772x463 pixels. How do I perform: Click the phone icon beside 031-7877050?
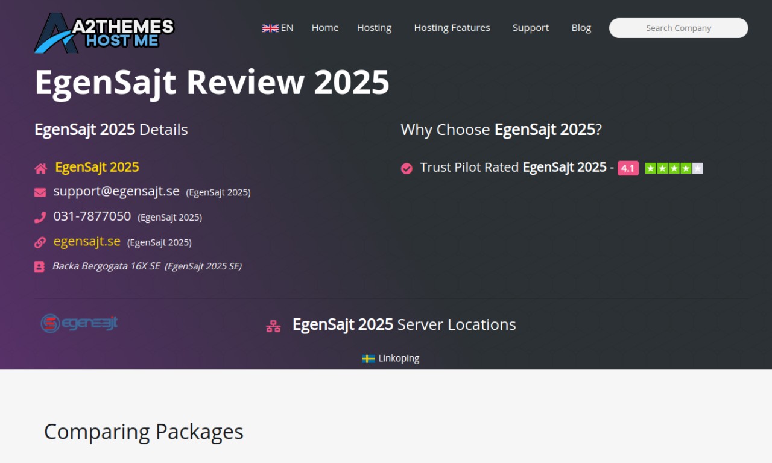(40, 218)
